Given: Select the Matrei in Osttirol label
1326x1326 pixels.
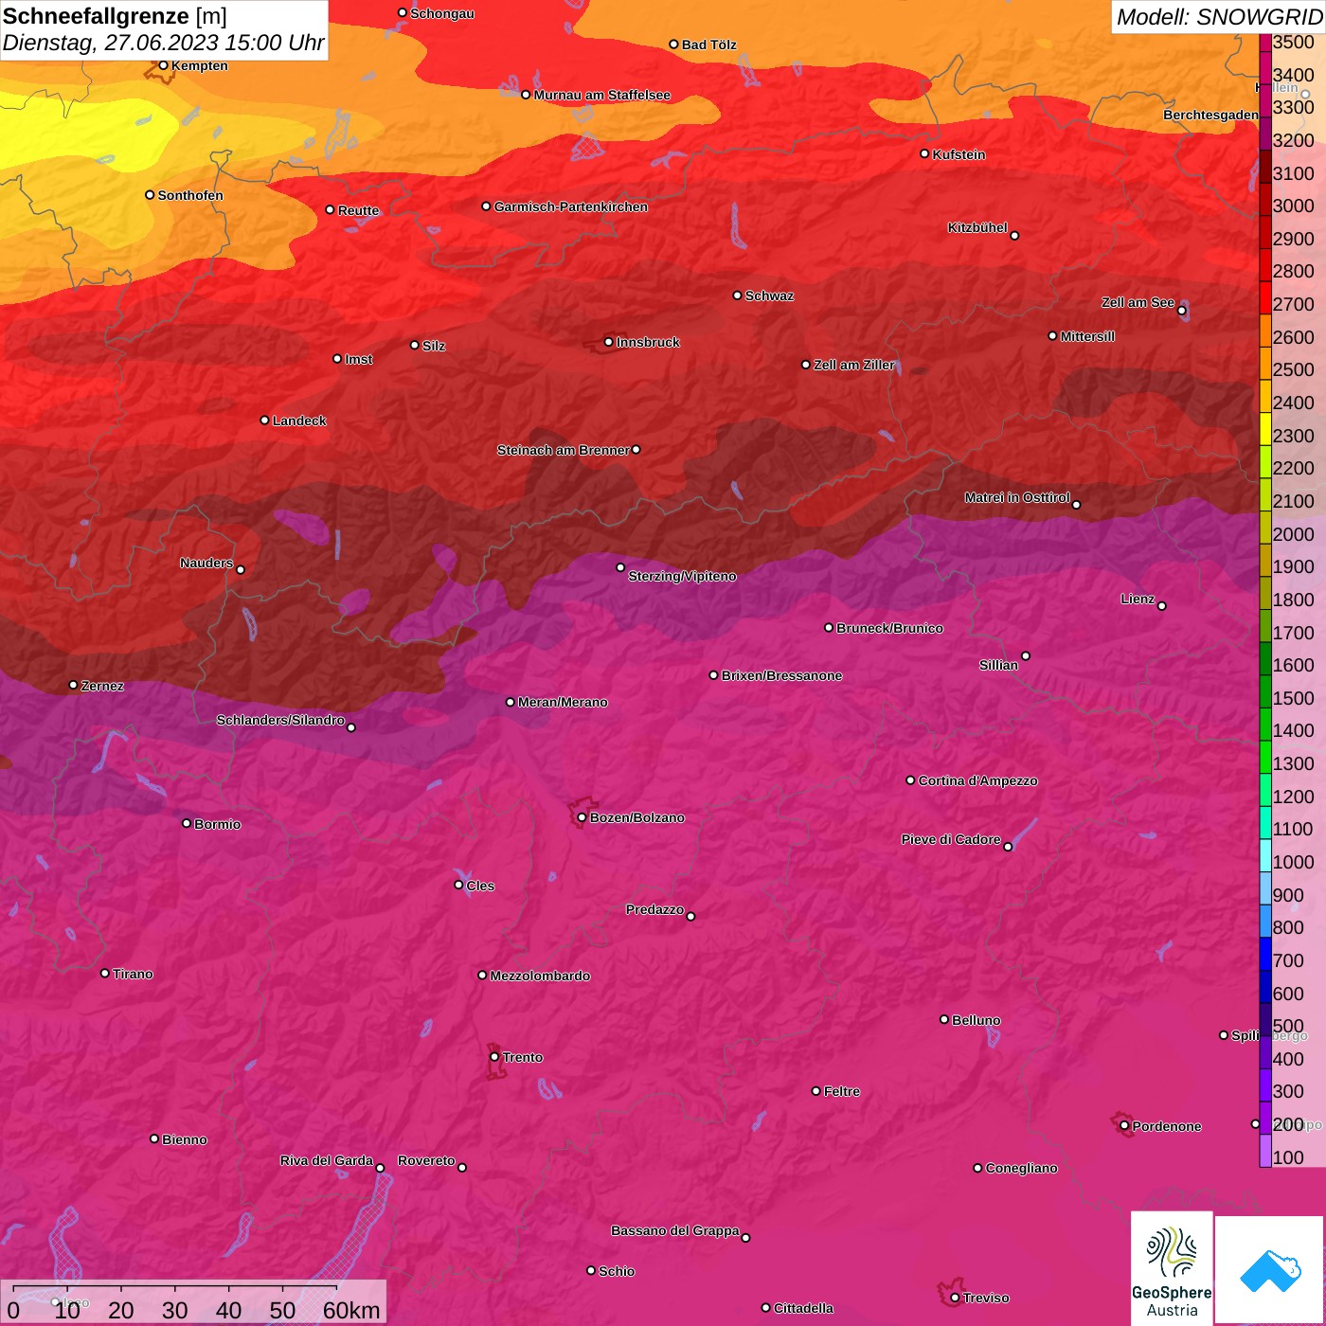Looking at the screenshot, I should 1017,497.
